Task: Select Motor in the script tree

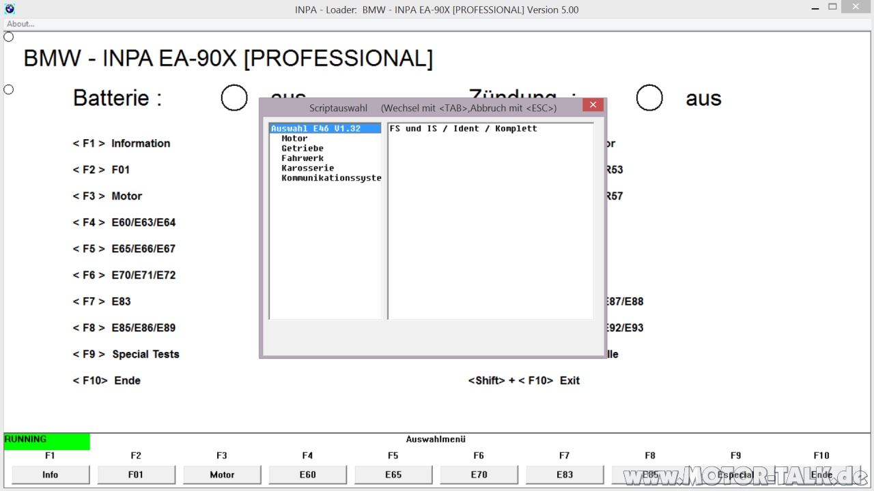Action: pyautogui.click(x=294, y=138)
